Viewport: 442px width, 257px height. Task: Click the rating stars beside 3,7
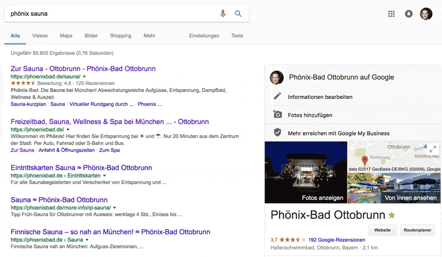[x=292, y=240]
